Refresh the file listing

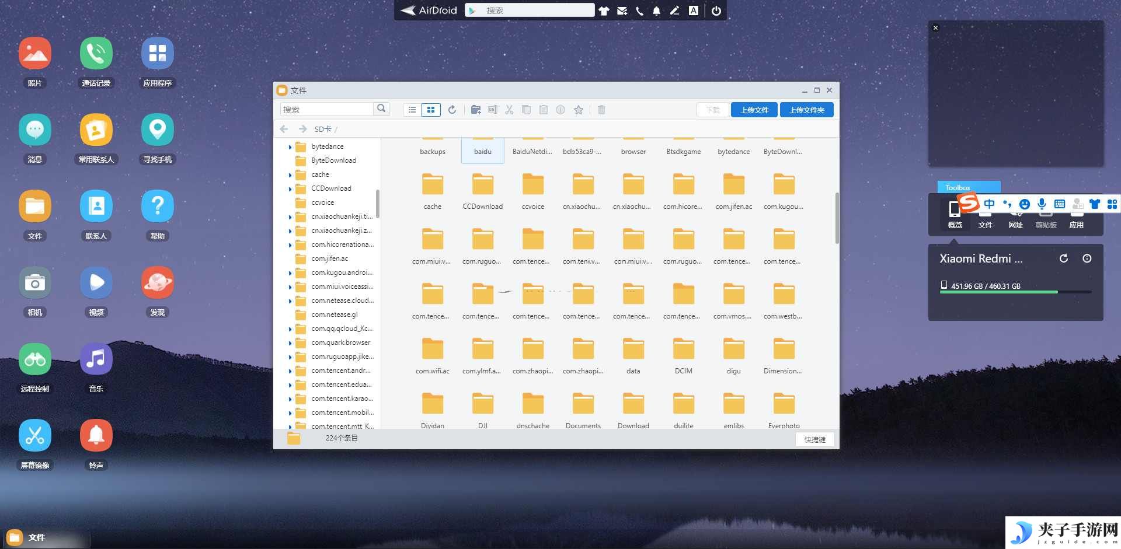(452, 110)
